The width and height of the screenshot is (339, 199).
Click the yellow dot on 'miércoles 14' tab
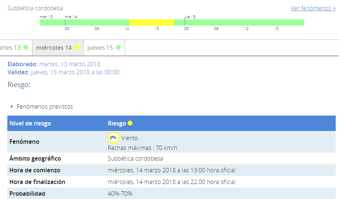click(x=77, y=47)
